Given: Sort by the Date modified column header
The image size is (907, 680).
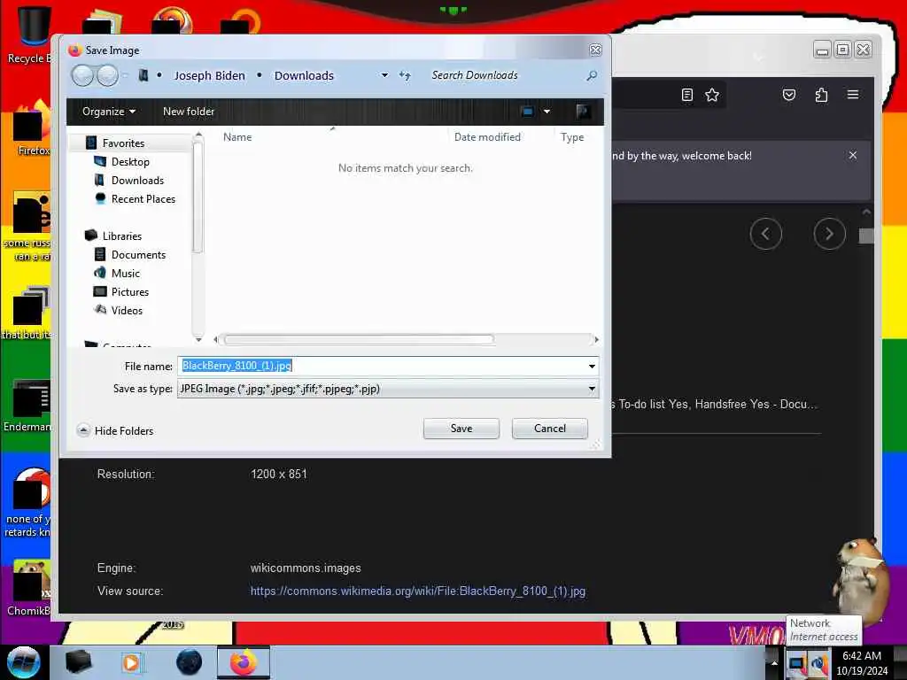Looking at the screenshot, I should [x=487, y=137].
